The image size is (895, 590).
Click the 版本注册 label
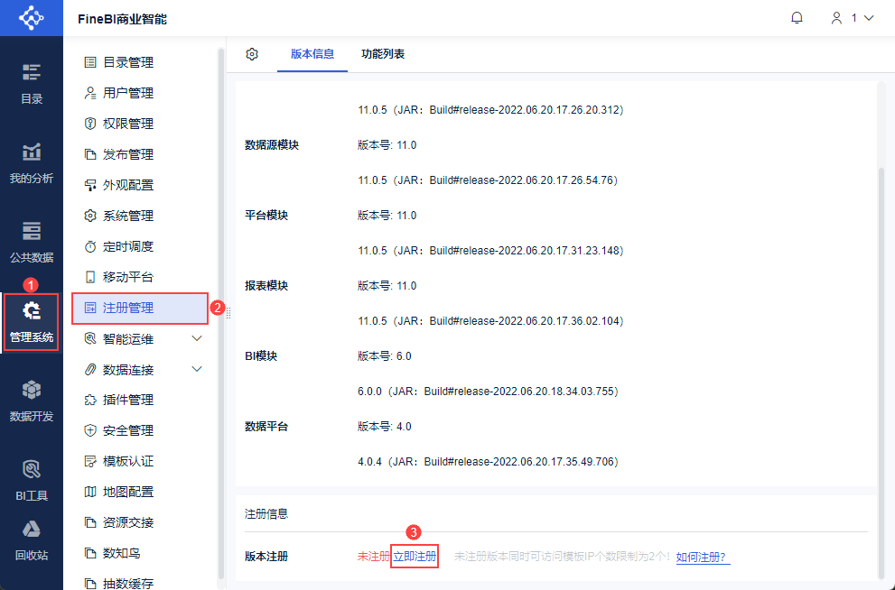click(x=266, y=557)
